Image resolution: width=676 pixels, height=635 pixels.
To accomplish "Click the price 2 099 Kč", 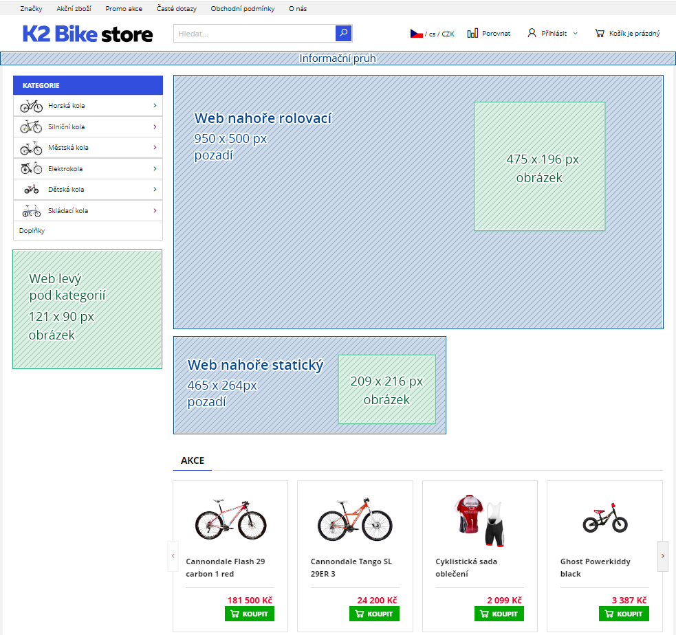I will 504,600.
